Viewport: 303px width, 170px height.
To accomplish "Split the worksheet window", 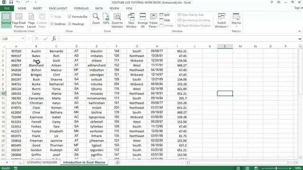I will tap(165, 15).
